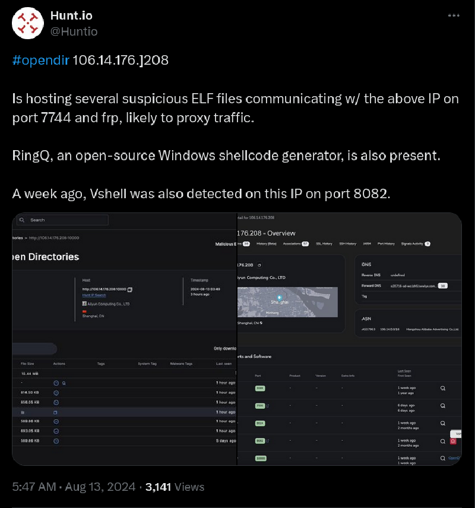Select the Associations tab
Screen dimensions: 475x508
pos(296,244)
